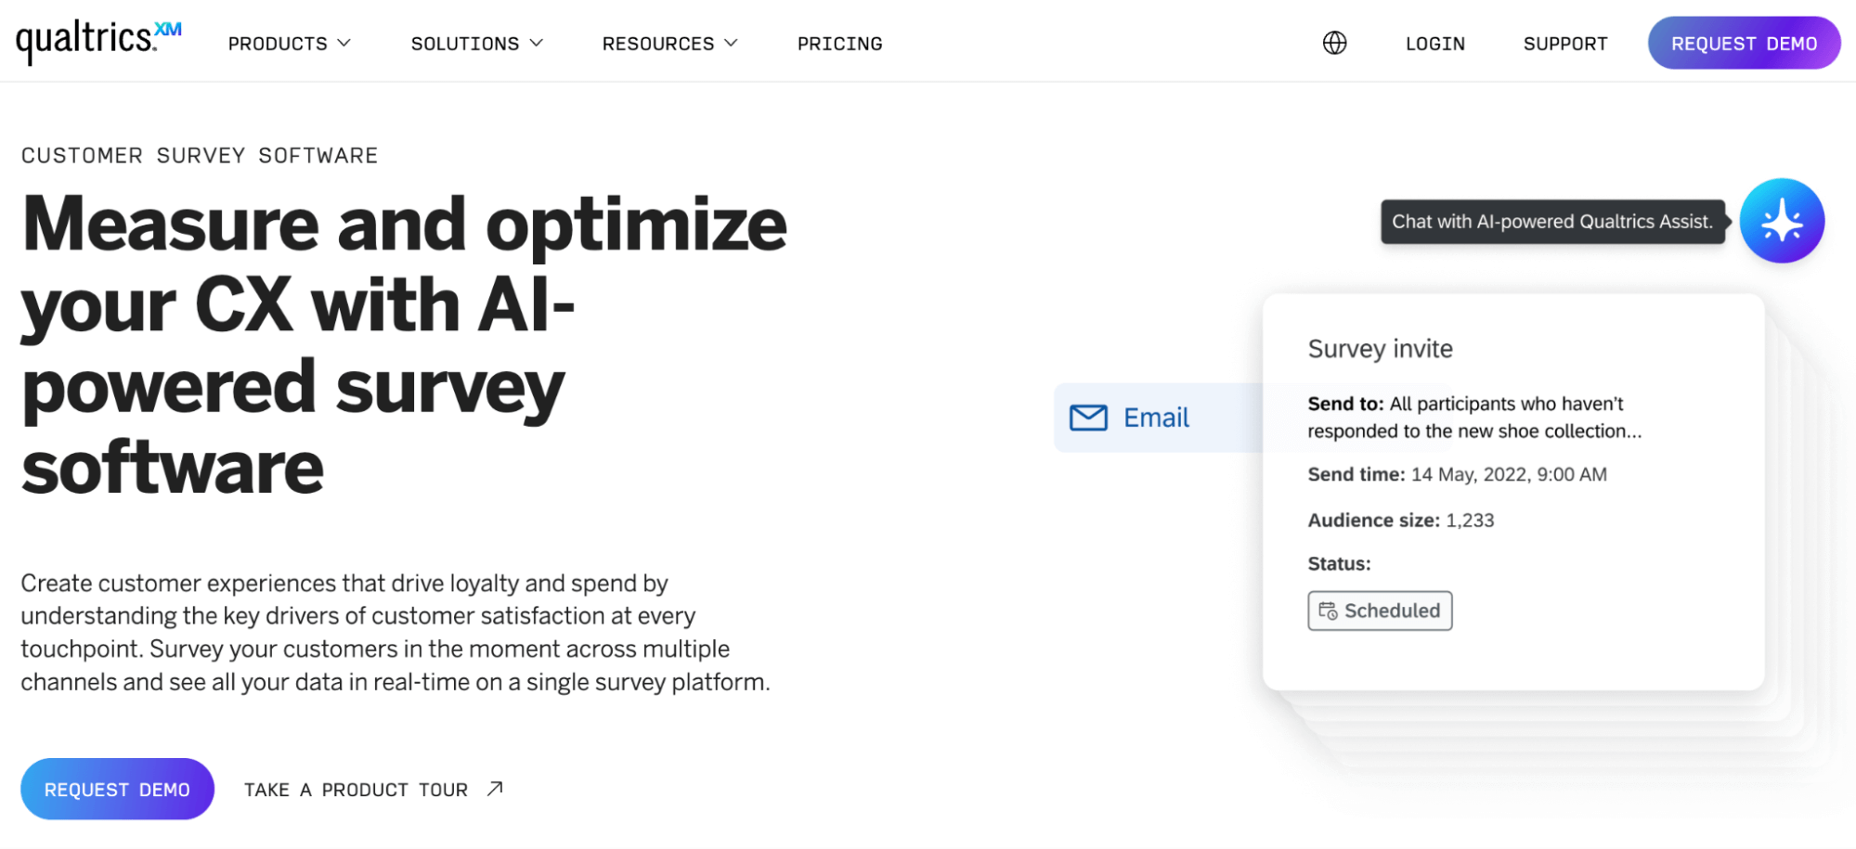This screenshot has height=849, width=1856.
Task: Go to the Login page
Action: (x=1434, y=44)
